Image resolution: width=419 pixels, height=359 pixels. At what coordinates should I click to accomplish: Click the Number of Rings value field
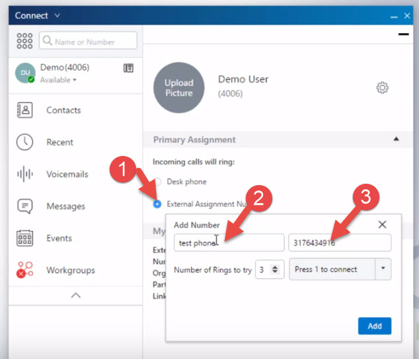[263, 270]
